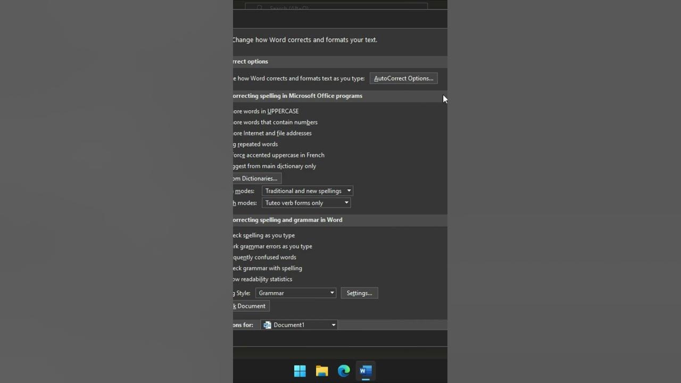Toggle Internet and file addresses option
Viewport: 681px width, 383px height.
272,134
